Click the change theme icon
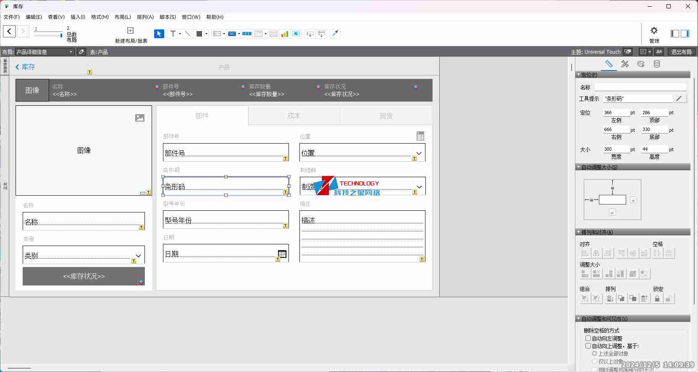698x372 pixels. pyautogui.click(x=628, y=52)
